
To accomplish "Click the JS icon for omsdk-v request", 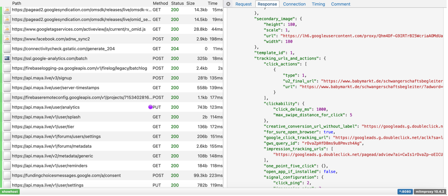I will coord(7,10).
